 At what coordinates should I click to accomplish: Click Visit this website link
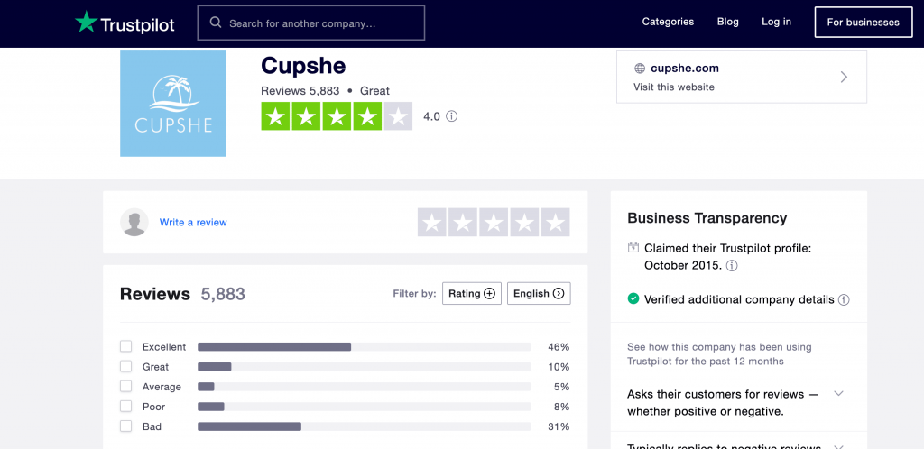click(x=674, y=87)
